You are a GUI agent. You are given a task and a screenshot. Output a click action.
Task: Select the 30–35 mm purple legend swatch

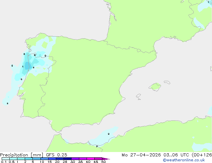[75, 159]
